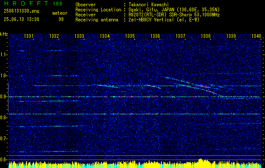Click the 1.0 kHz axis label
The image size is (265, 168).
click(x=3, y=76)
